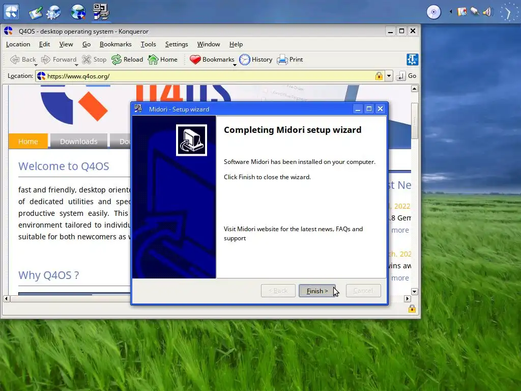Click the volume speaker tray icon
The image size is (521, 391).
click(487, 12)
